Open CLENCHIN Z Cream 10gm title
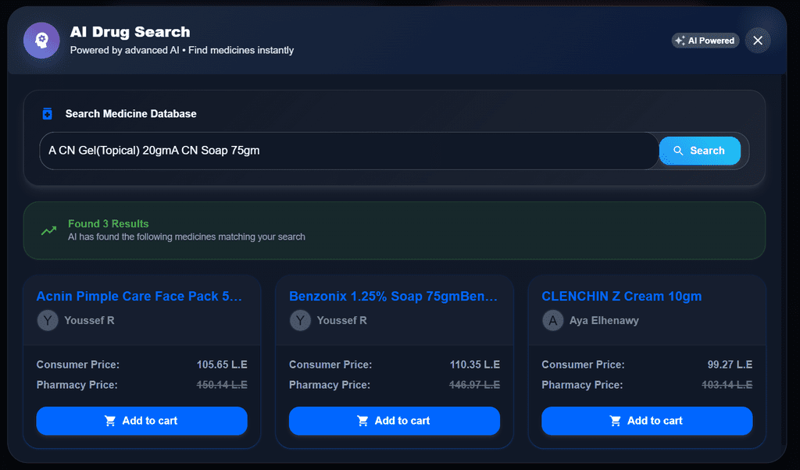This screenshot has width=800, height=470. [621, 296]
